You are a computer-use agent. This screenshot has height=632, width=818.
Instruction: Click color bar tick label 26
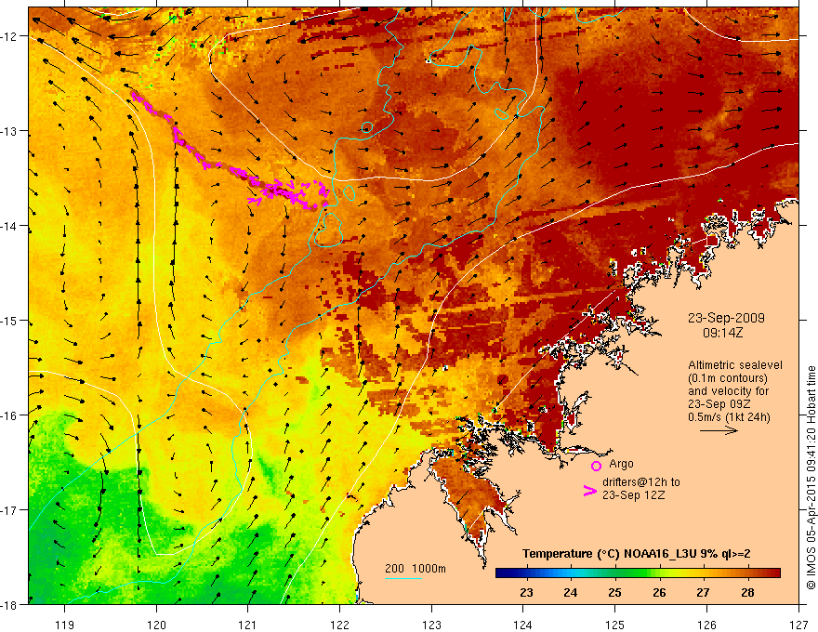659,592
